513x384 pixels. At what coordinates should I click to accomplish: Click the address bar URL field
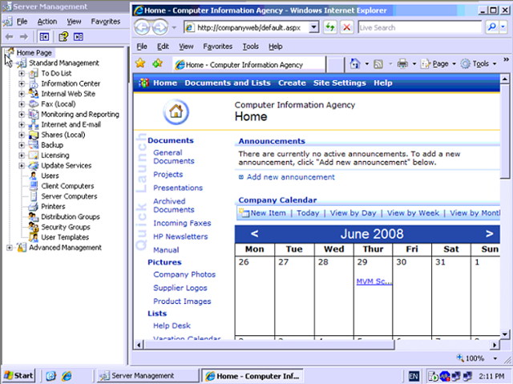[247, 27]
